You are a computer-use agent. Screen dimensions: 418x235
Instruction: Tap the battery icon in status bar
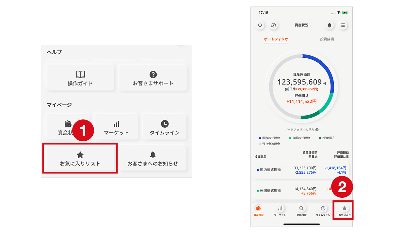click(x=345, y=13)
